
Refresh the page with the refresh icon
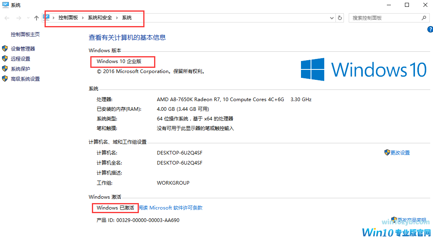tap(339, 18)
